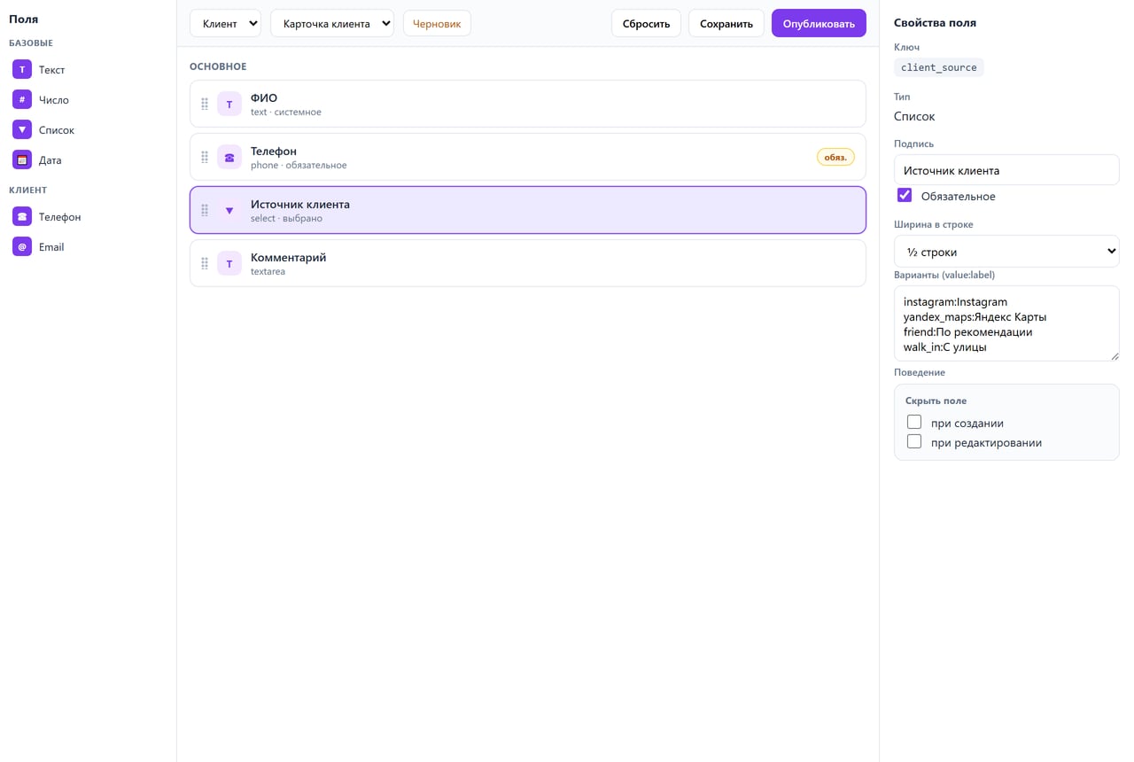Click the drag handle of Комментарий row
Image resolution: width=1134 pixels, height=762 pixels.
pyautogui.click(x=205, y=264)
